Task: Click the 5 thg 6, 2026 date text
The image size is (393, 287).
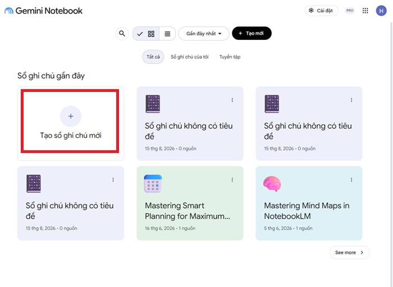Action: coord(278,228)
